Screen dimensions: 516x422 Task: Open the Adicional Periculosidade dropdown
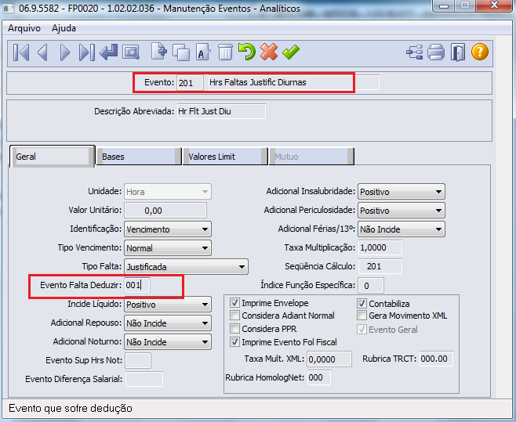[402, 211]
